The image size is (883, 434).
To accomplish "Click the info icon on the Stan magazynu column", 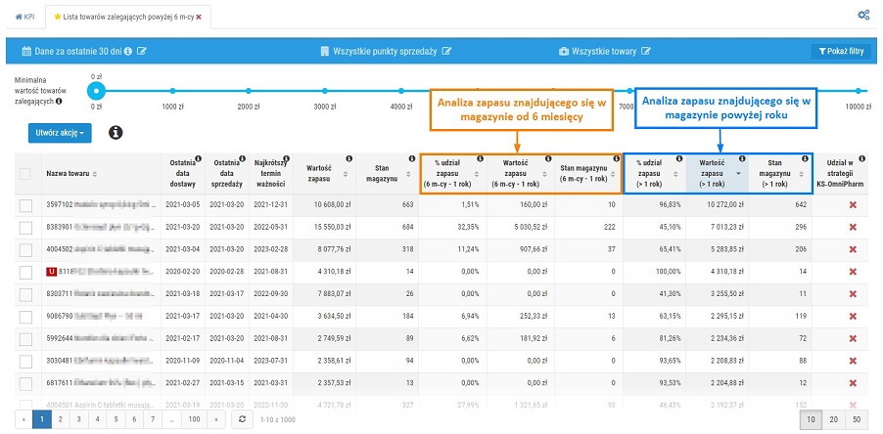I will pos(412,158).
